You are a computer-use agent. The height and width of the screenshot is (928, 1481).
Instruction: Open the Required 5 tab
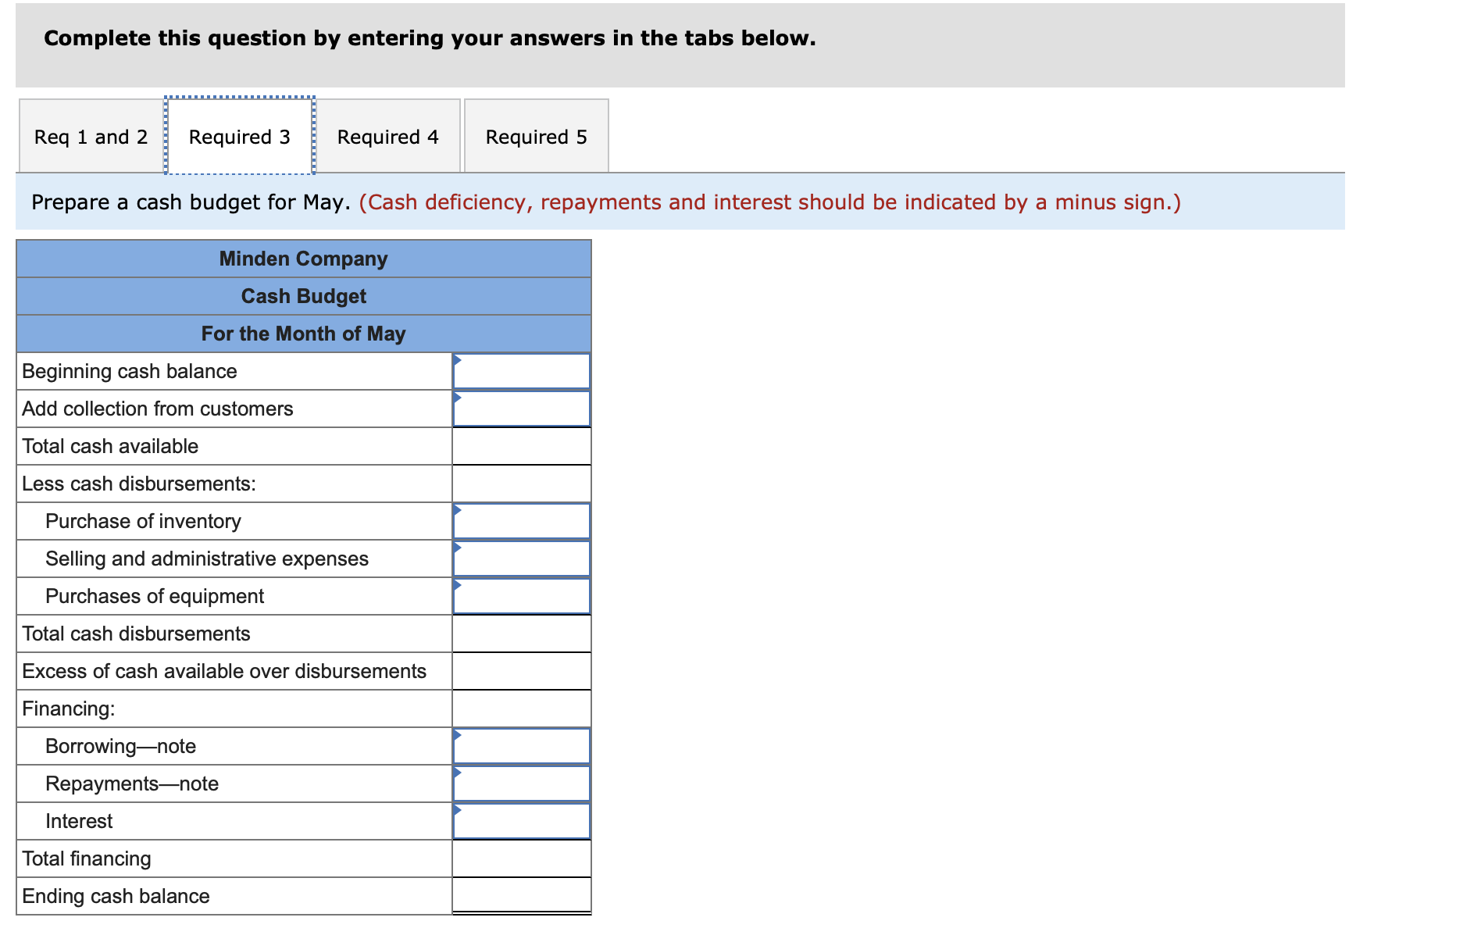pos(535,136)
